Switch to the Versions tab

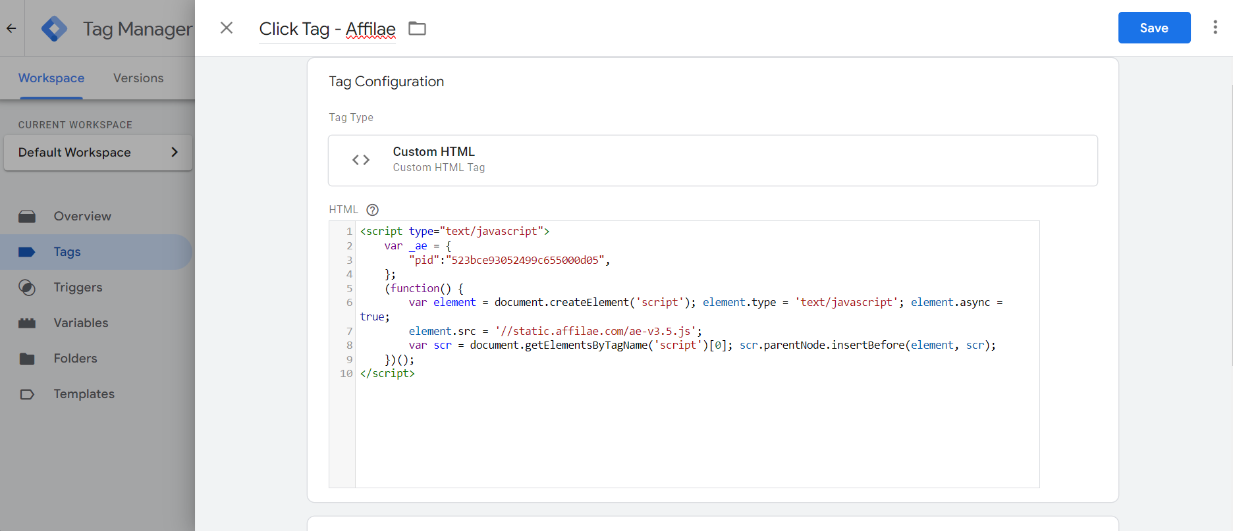coord(138,78)
